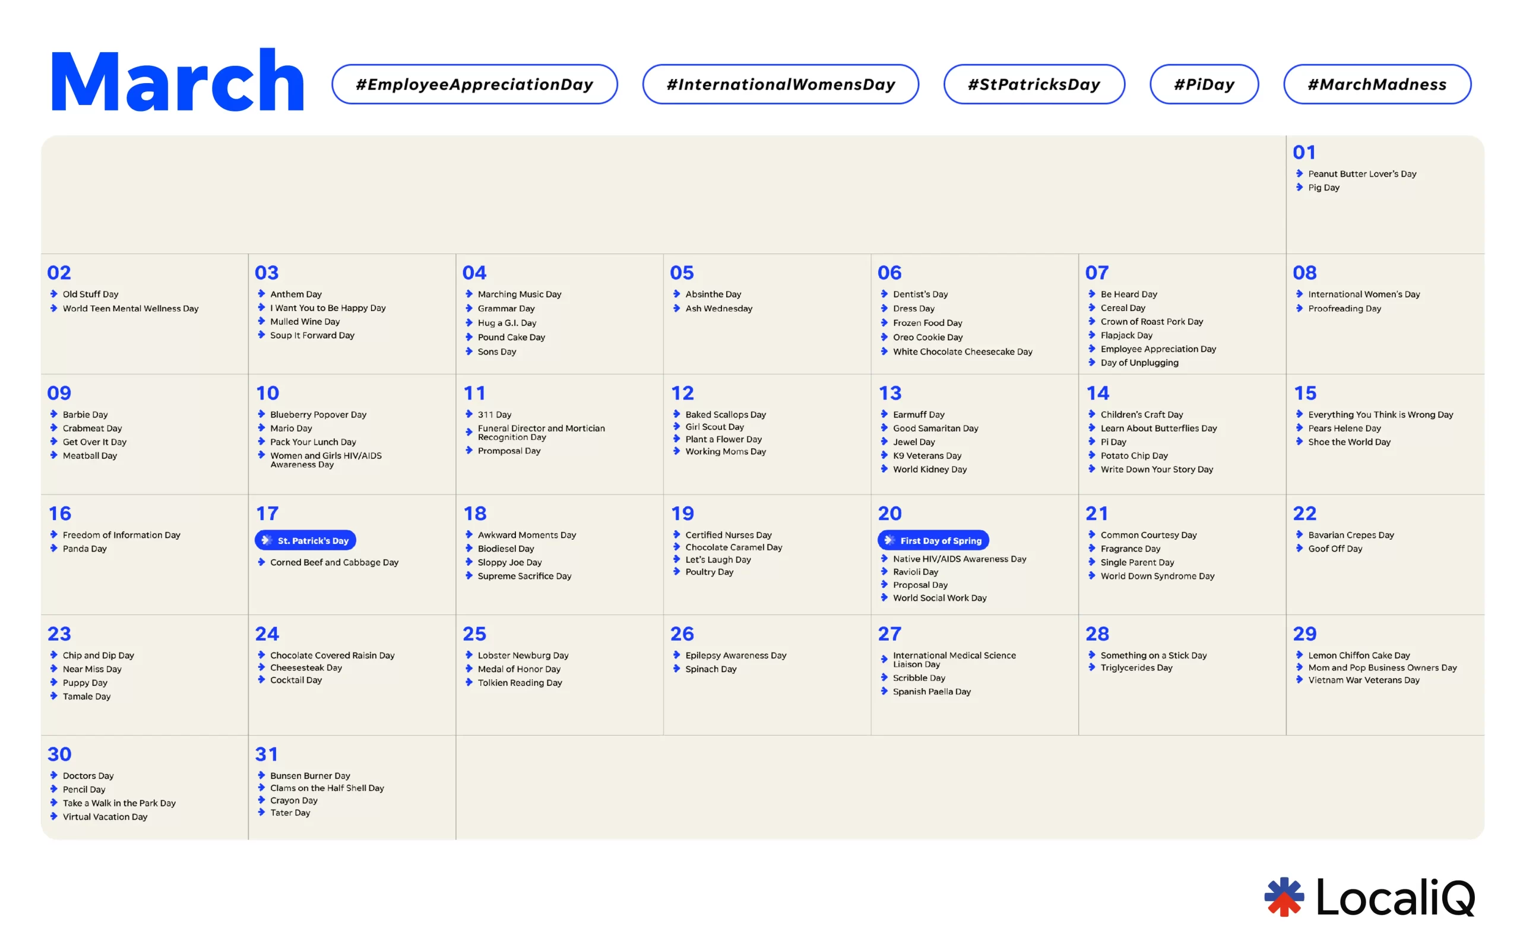Click 'Women and Girls HIV/AIDS Awareness Day' entry

pyautogui.click(x=325, y=460)
